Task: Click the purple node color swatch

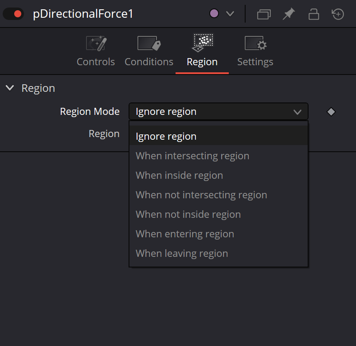Action: tap(214, 13)
